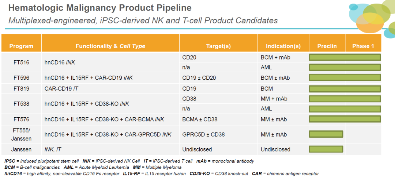Click the GPRC5D ± CD38 target cell

203,134
